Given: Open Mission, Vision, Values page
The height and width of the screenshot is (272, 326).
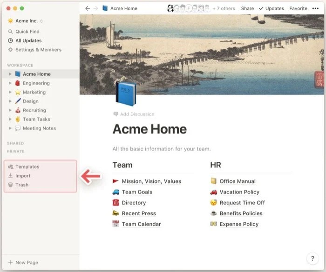Looking at the screenshot, I should tap(151, 181).
